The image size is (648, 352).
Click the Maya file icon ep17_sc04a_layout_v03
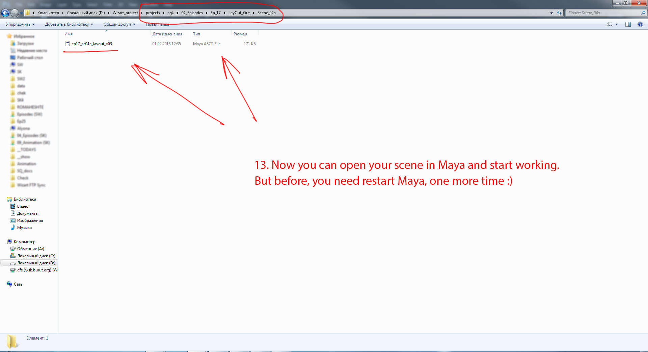click(67, 44)
